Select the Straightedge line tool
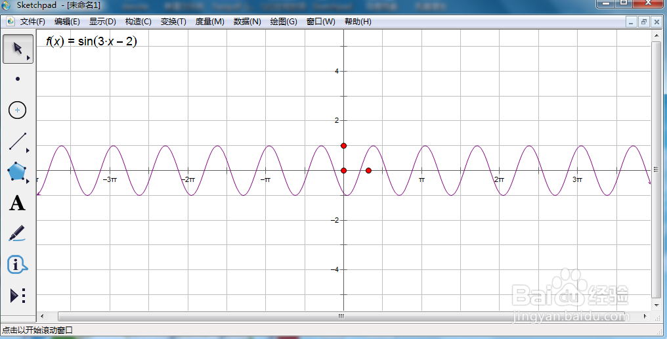This screenshot has height=339, width=667. pos(18,141)
